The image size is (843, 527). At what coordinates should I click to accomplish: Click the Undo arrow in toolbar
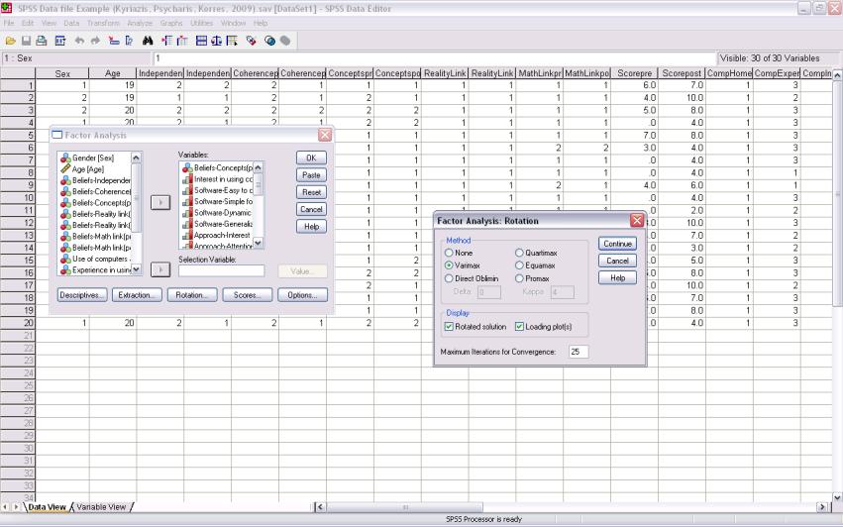coord(79,41)
